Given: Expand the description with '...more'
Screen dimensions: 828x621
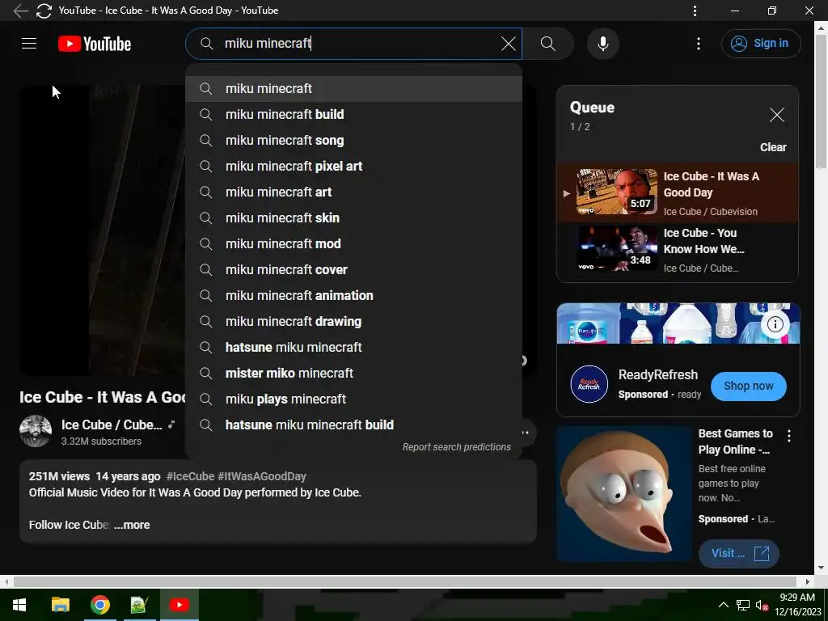Looking at the screenshot, I should point(132,525).
